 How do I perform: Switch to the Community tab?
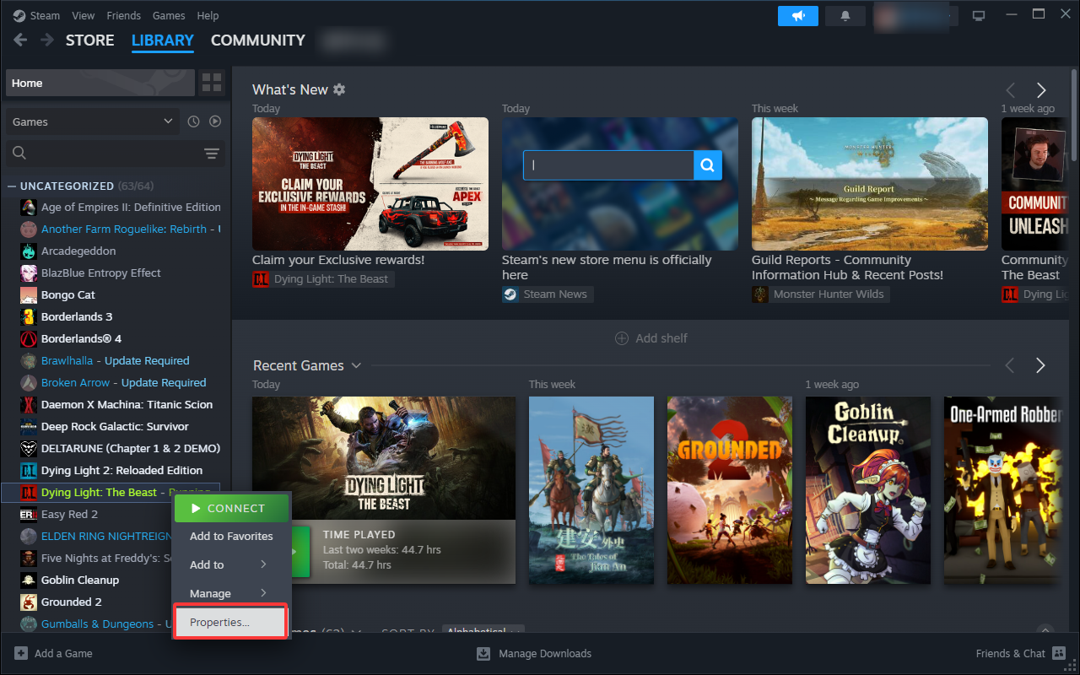point(257,40)
